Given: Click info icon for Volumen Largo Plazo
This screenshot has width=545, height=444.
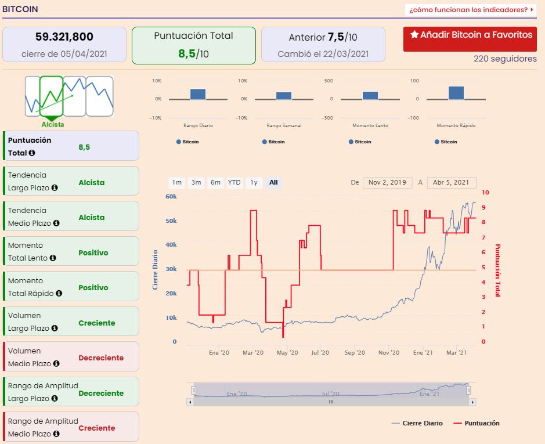Looking at the screenshot, I should 55,328.
